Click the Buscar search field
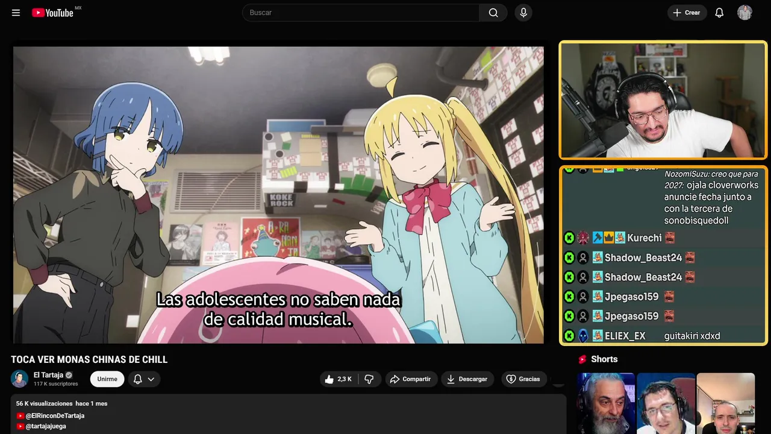The width and height of the screenshot is (771, 434). 361,13
